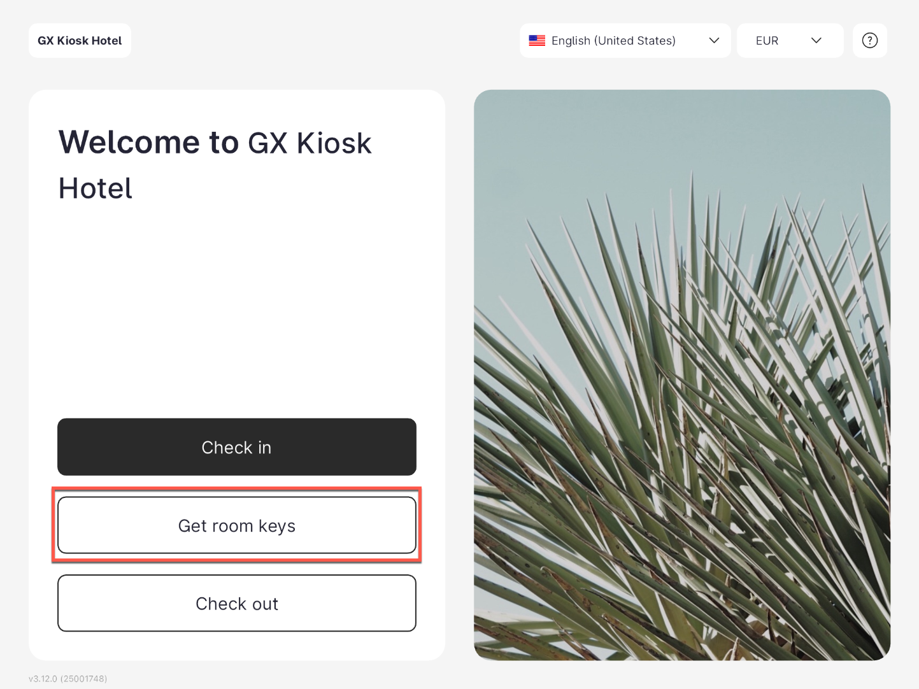Click the word "Hotel" in the heading
The image size is (919, 689).
coord(96,188)
